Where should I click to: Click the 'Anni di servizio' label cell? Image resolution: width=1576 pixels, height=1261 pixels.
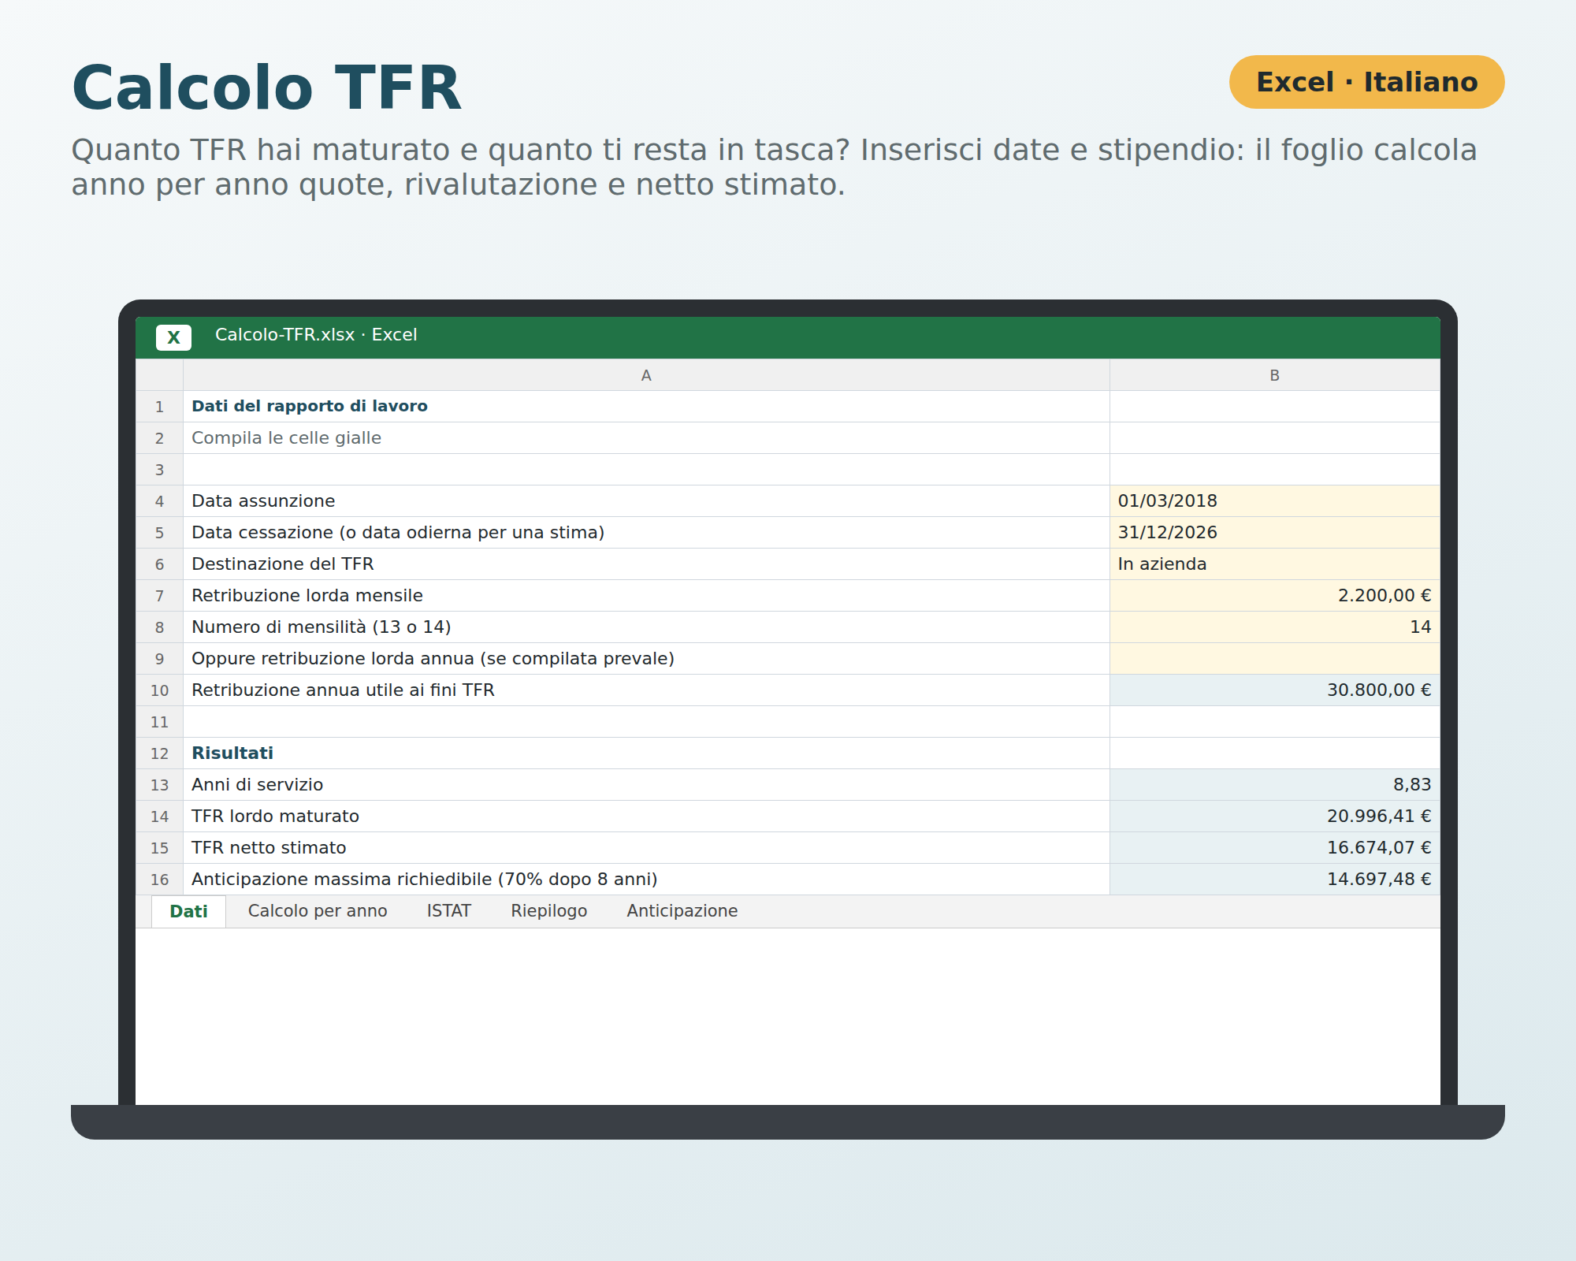tap(646, 785)
